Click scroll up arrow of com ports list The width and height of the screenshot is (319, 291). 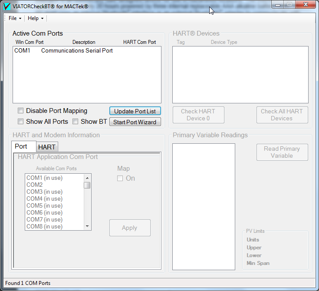pyautogui.click(x=87, y=178)
